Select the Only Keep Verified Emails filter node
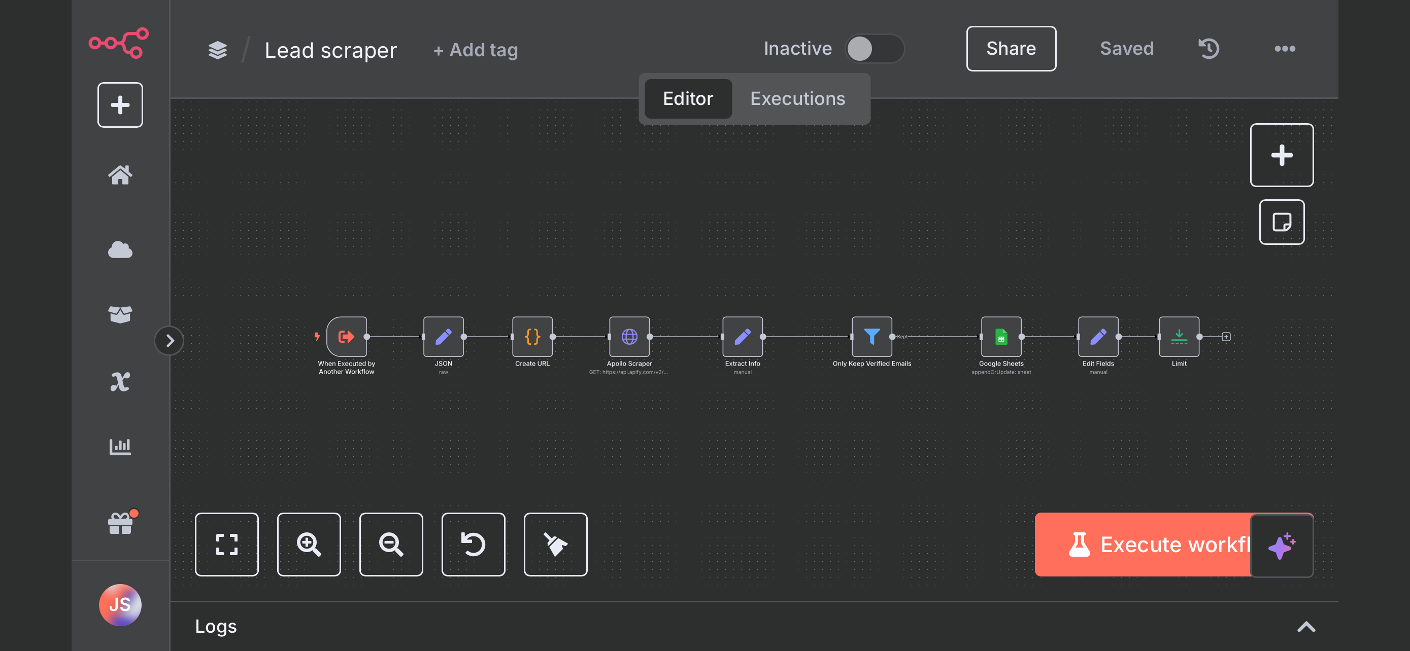Image resolution: width=1410 pixels, height=651 pixels. point(872,337)
